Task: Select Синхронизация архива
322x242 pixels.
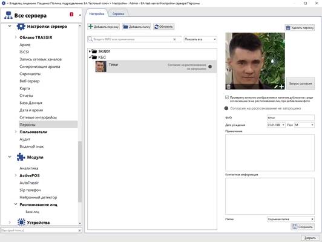Action: (x=39, y=67)
